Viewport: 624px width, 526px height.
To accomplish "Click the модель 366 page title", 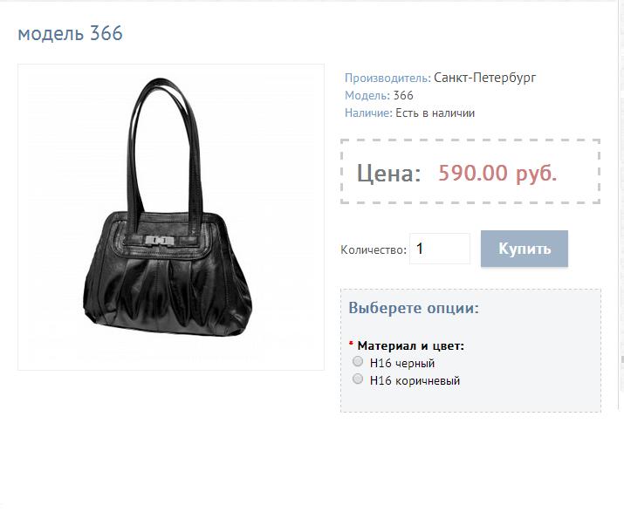I will point(71,33).
